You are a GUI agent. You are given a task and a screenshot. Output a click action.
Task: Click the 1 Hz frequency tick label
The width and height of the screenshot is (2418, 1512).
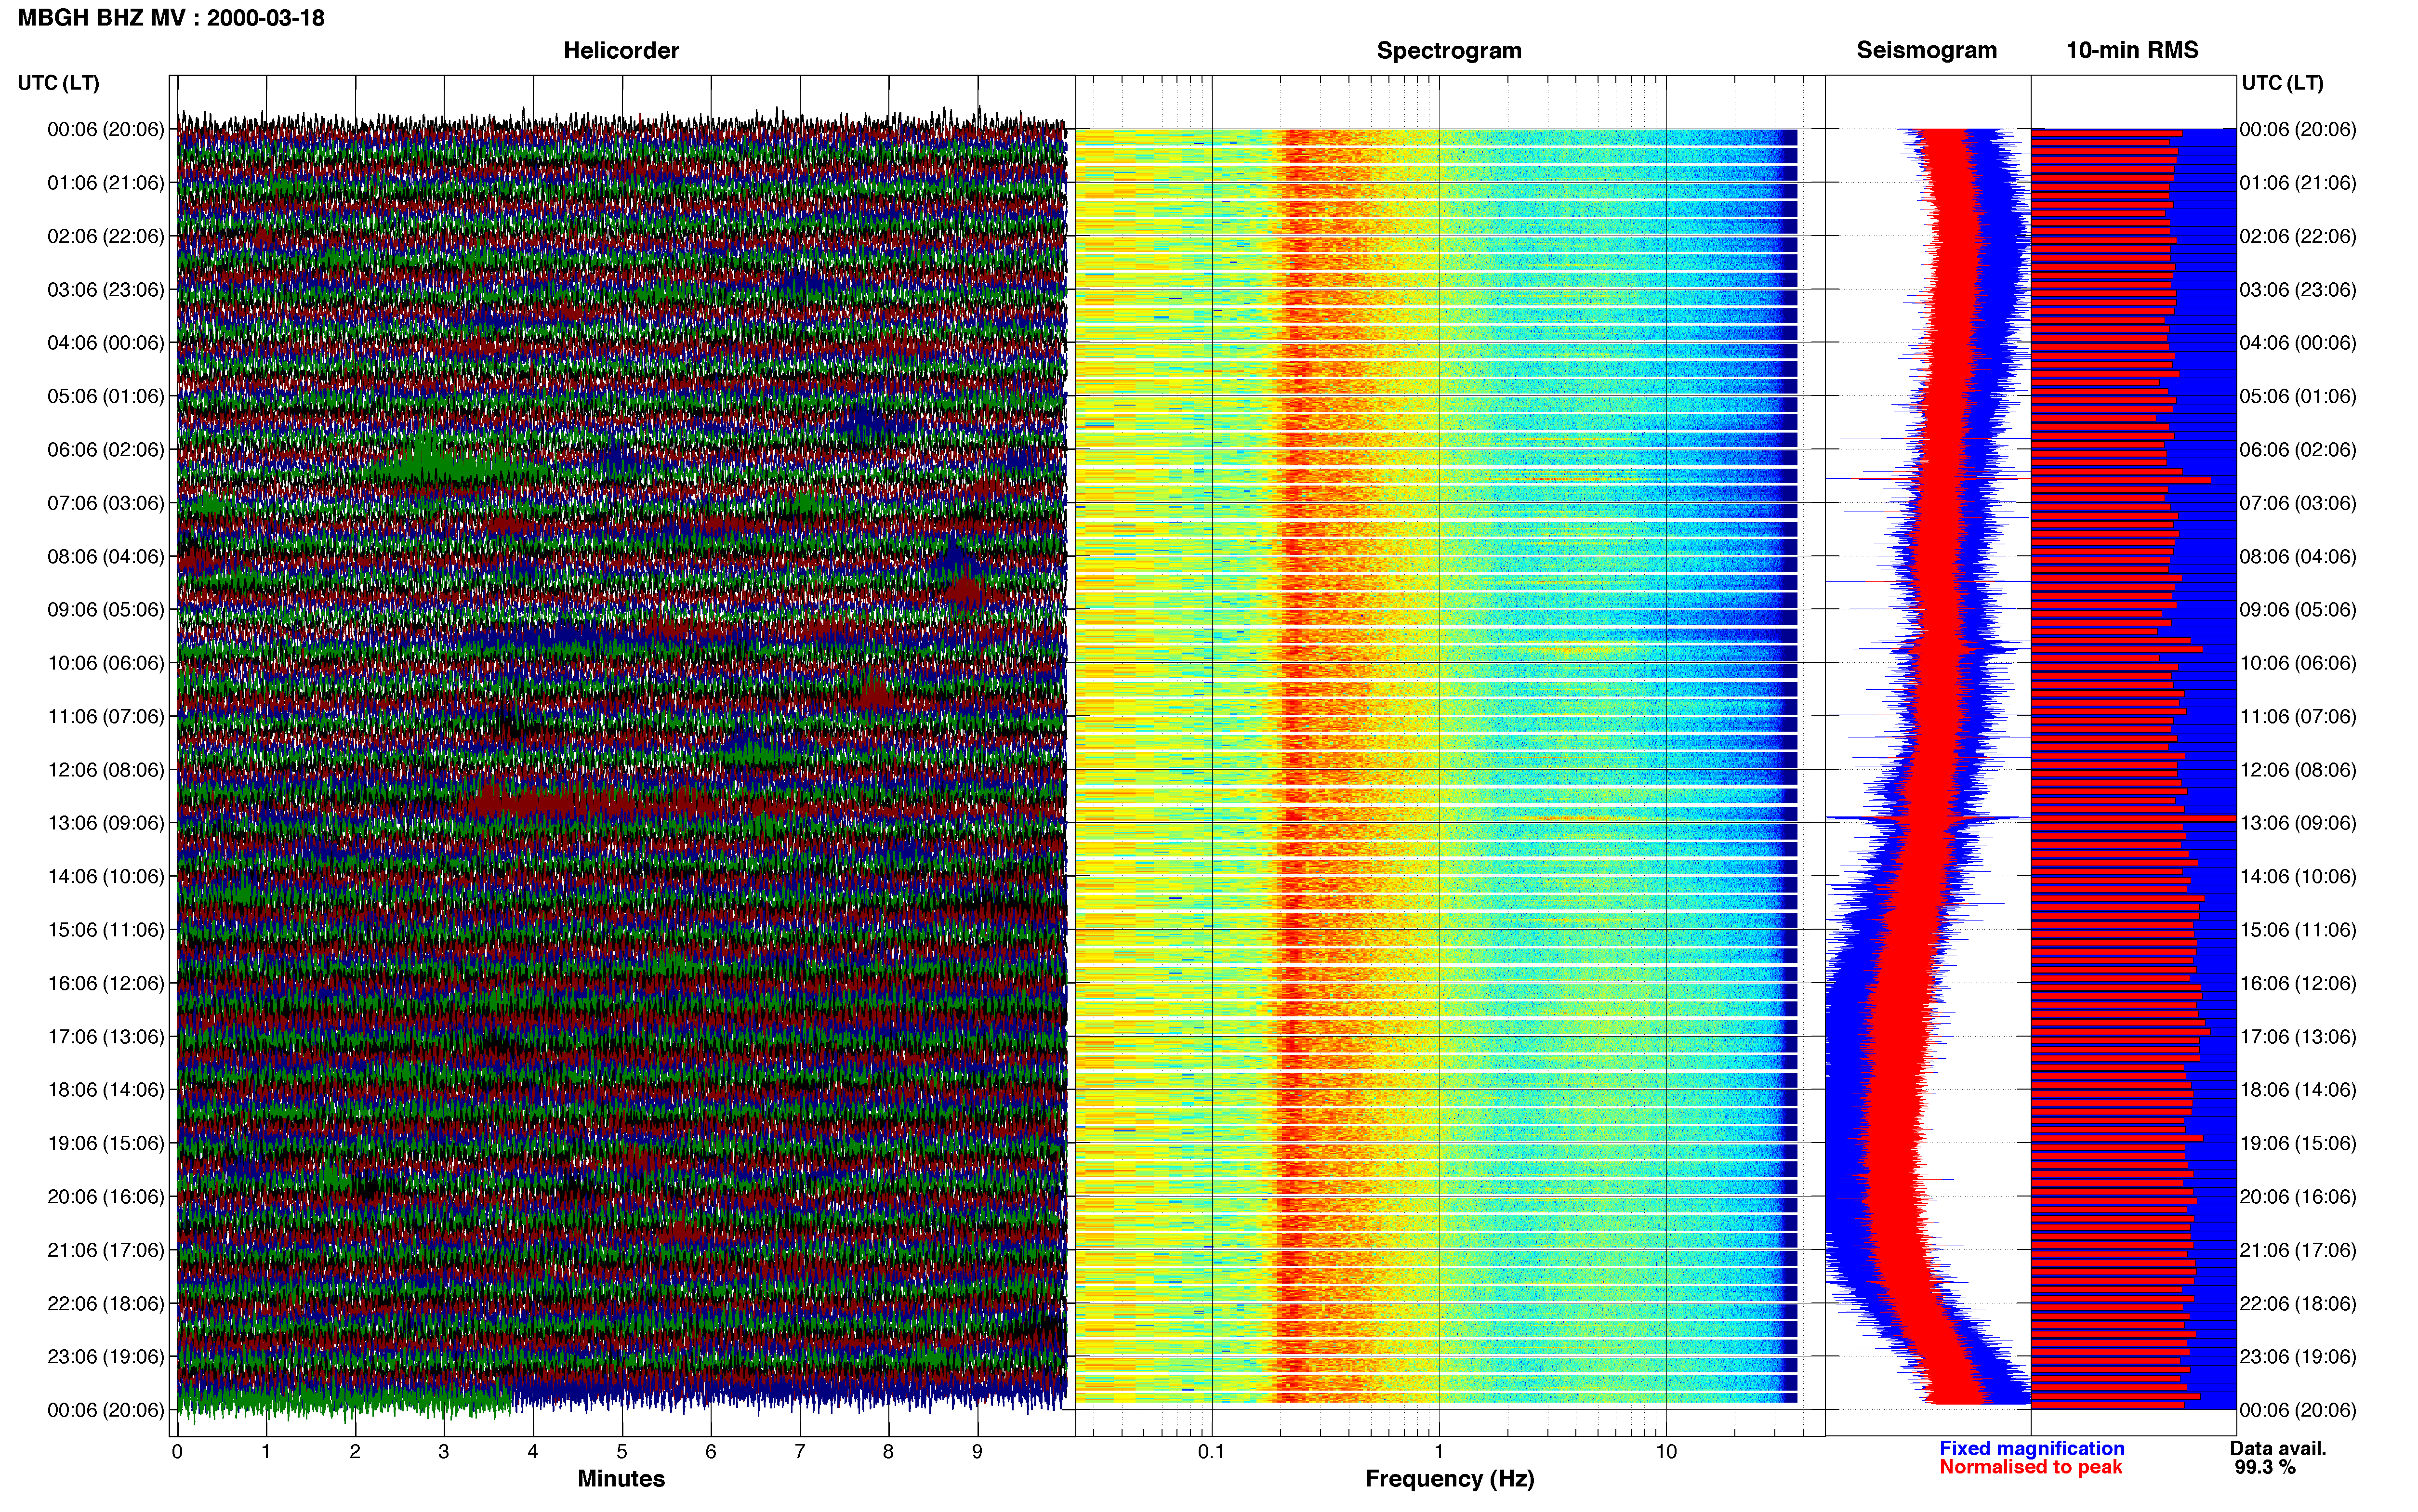click(x=1439, y=1451)
